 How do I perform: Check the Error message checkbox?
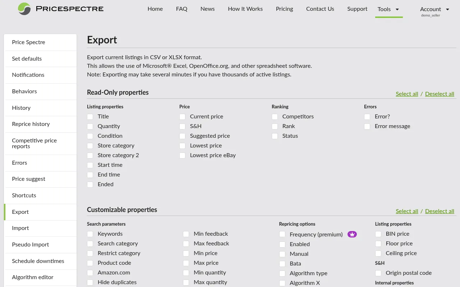pos(367,126)
